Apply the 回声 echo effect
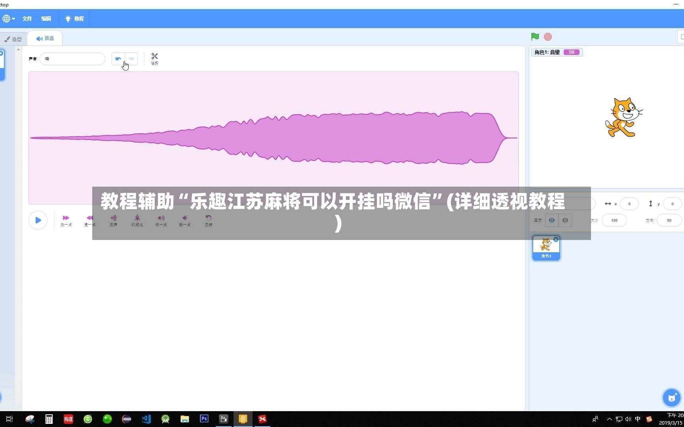The image size is (684, 427). tap(114, 221)
